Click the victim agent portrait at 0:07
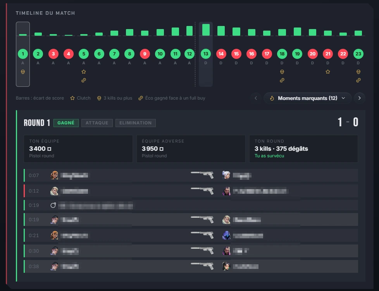 (x=226, y=175)
